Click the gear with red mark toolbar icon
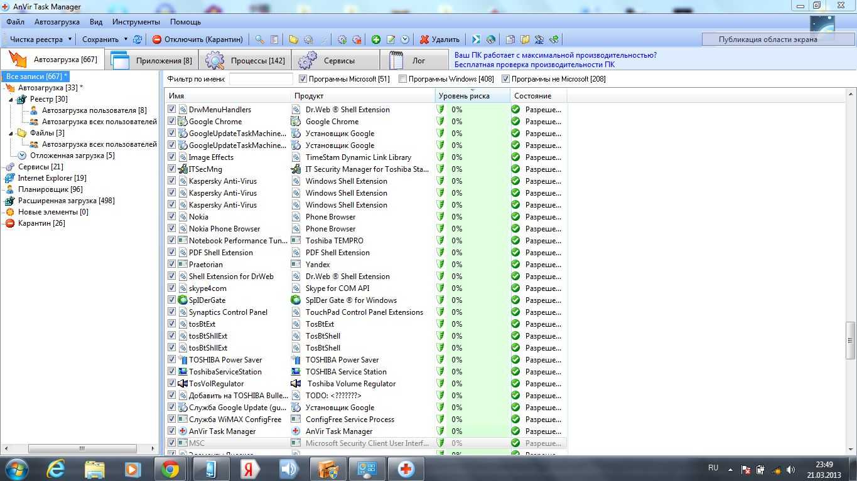Screen dimensions: 857x481 (x=357, y=39)
